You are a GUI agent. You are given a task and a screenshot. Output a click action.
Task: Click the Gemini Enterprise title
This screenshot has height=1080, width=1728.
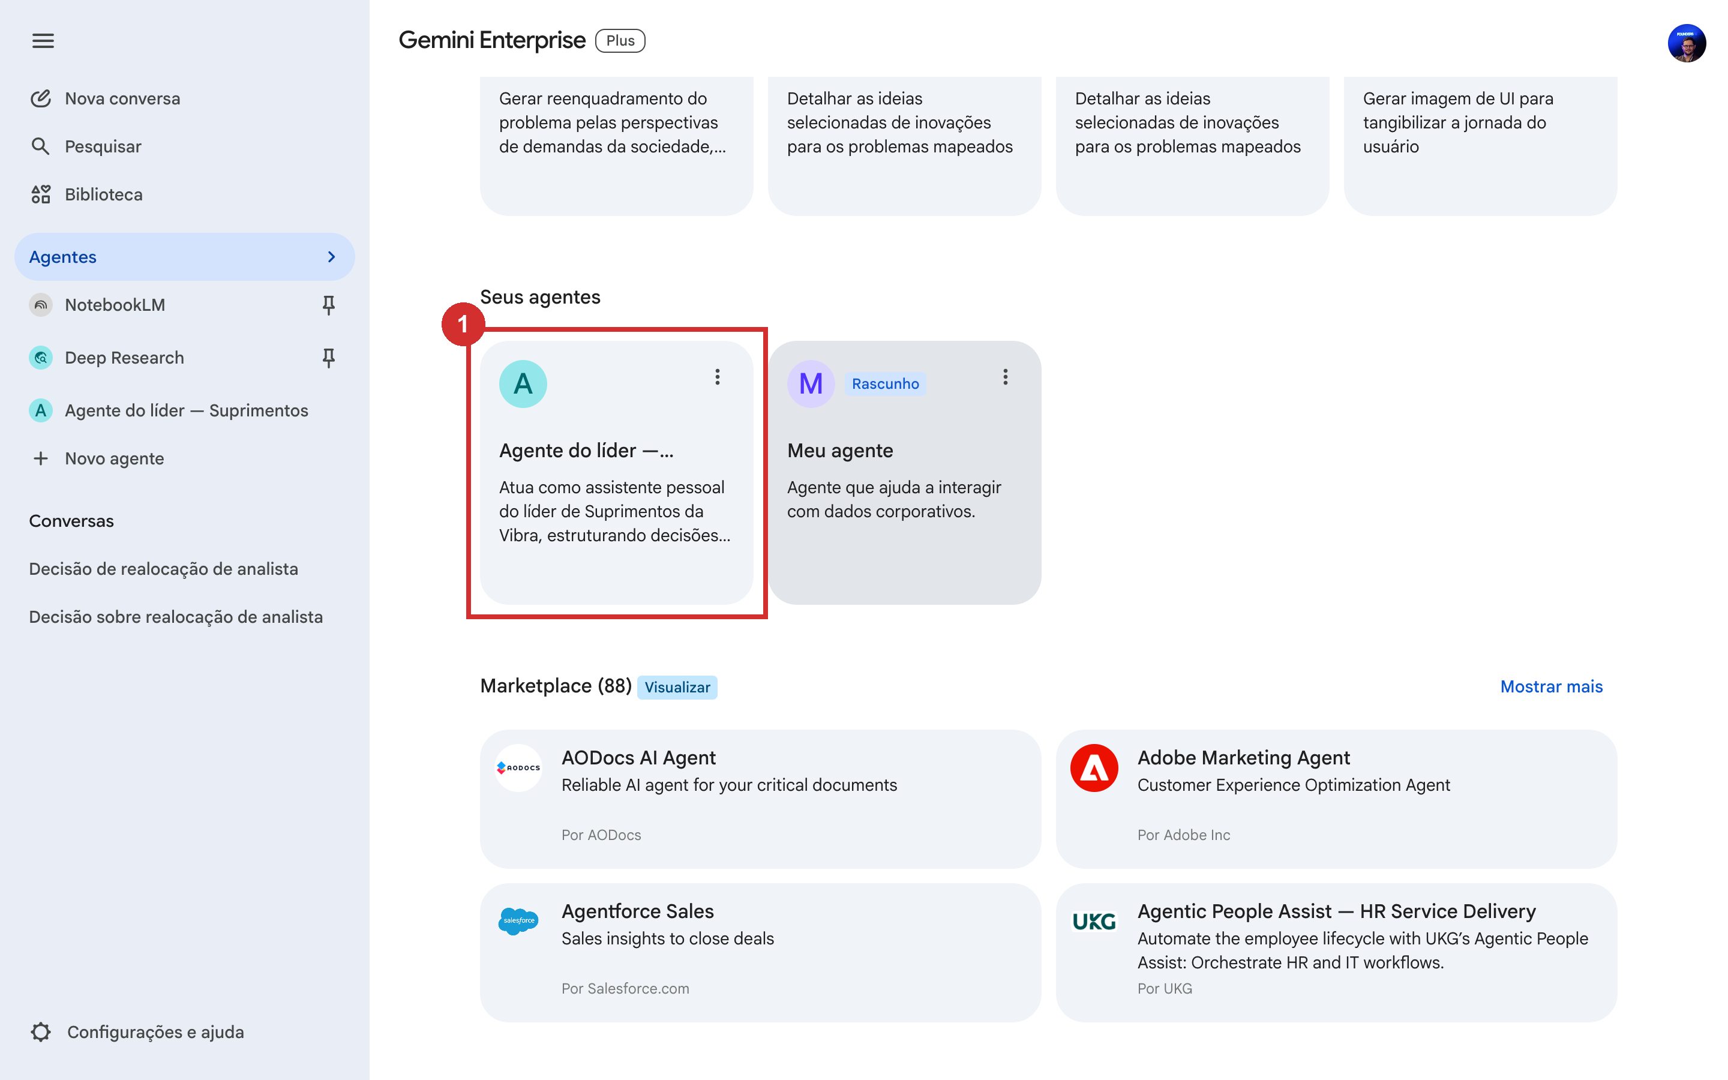[492, 41]
